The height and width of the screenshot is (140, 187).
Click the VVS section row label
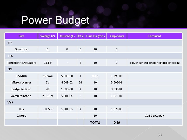pyautogui.click(x=10, y=102)
